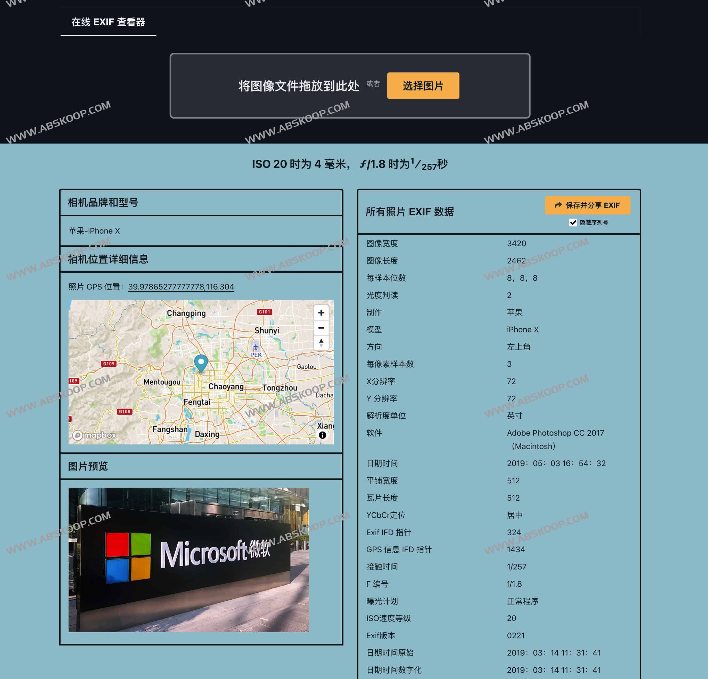The height and width of the screenshot is (679, 708).
Task: Zoom out on the map
Action: click(321, 328)
